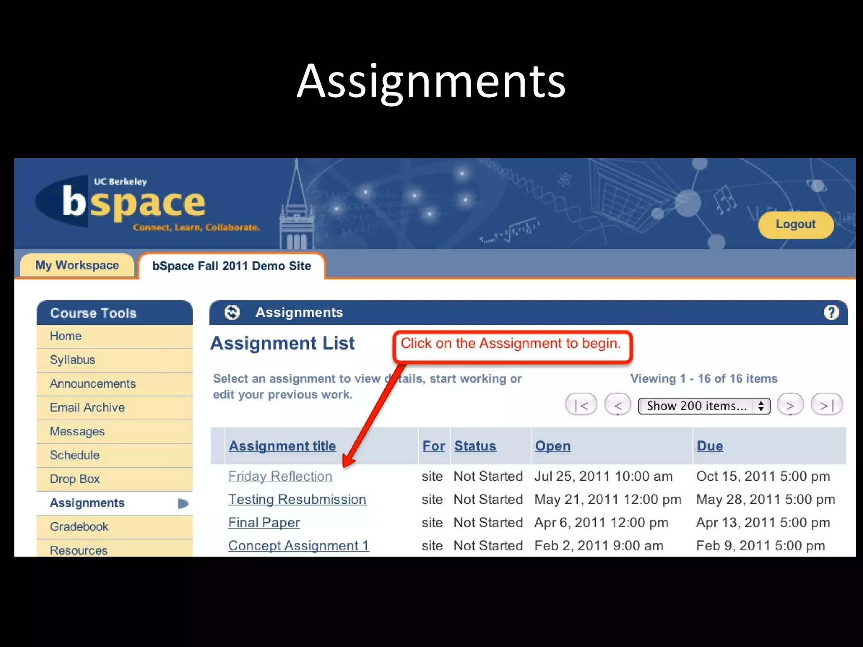Click due date May 28, 2011 5:00 pm
The height and width of the screenshot is (647, 863).
point(766,500)
